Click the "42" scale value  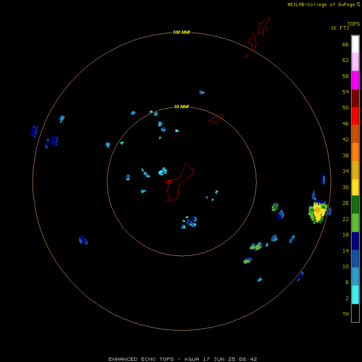[346, 140]
